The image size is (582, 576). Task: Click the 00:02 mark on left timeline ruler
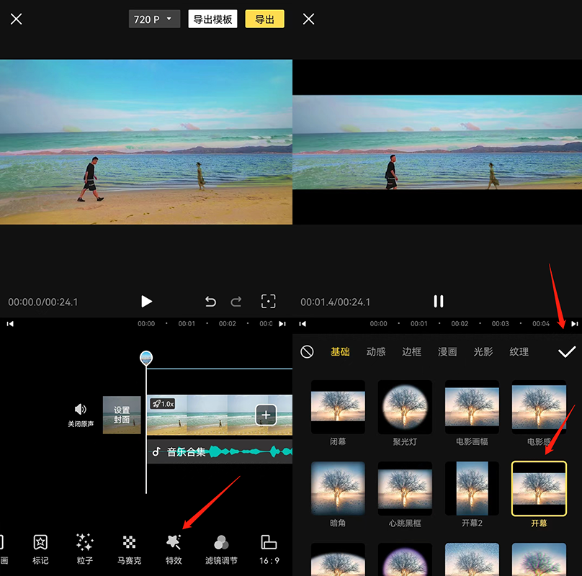[x=227, y=323]
